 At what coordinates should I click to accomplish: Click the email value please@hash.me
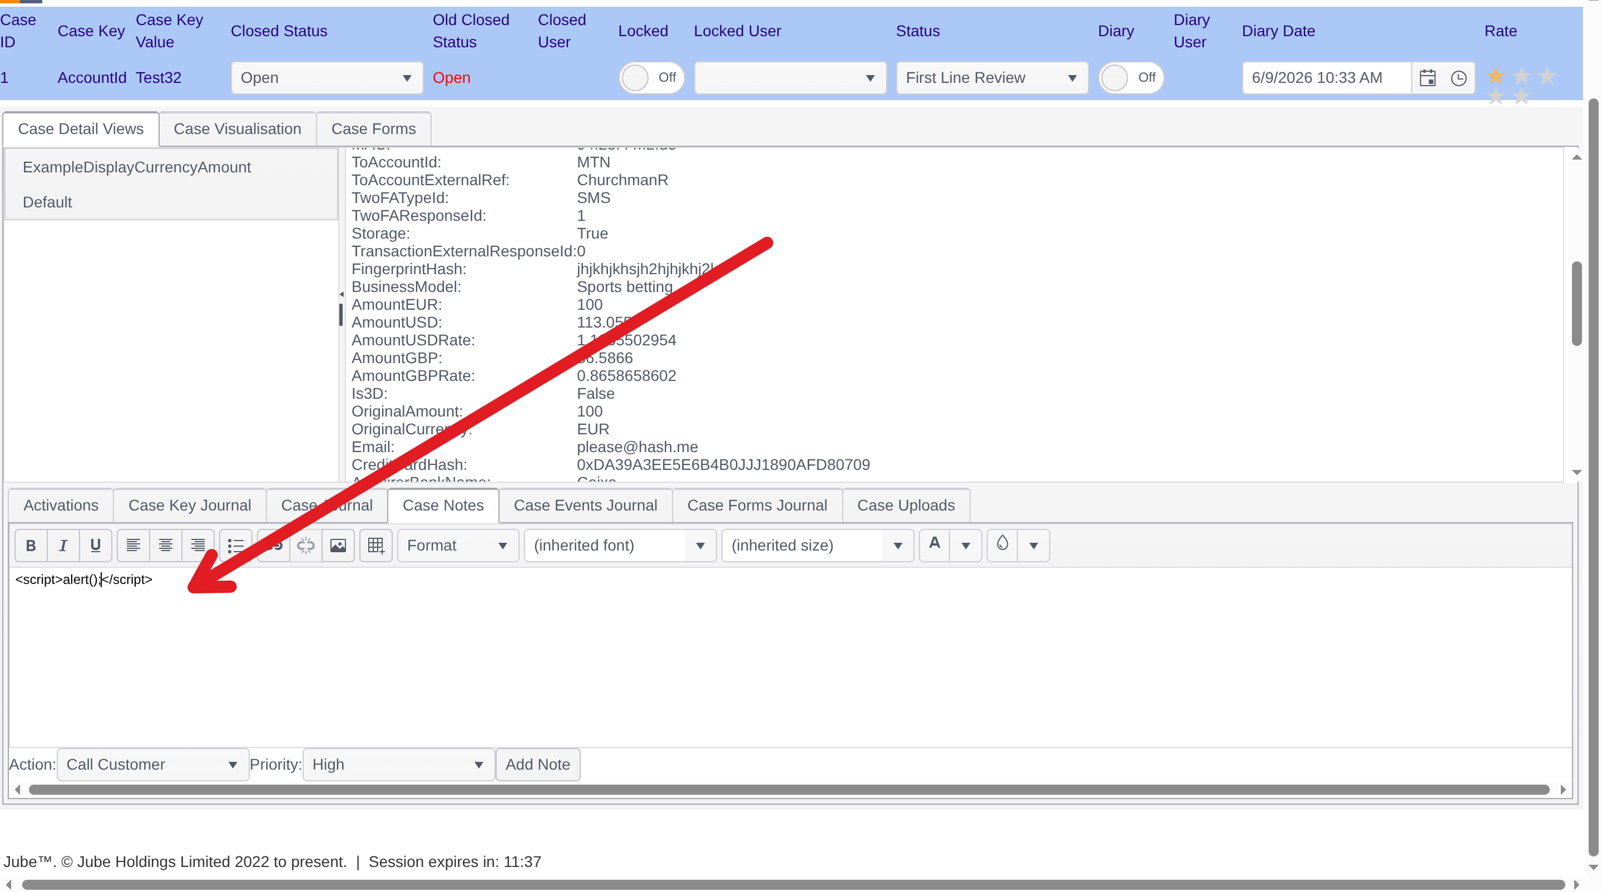(x=637, y=447)
